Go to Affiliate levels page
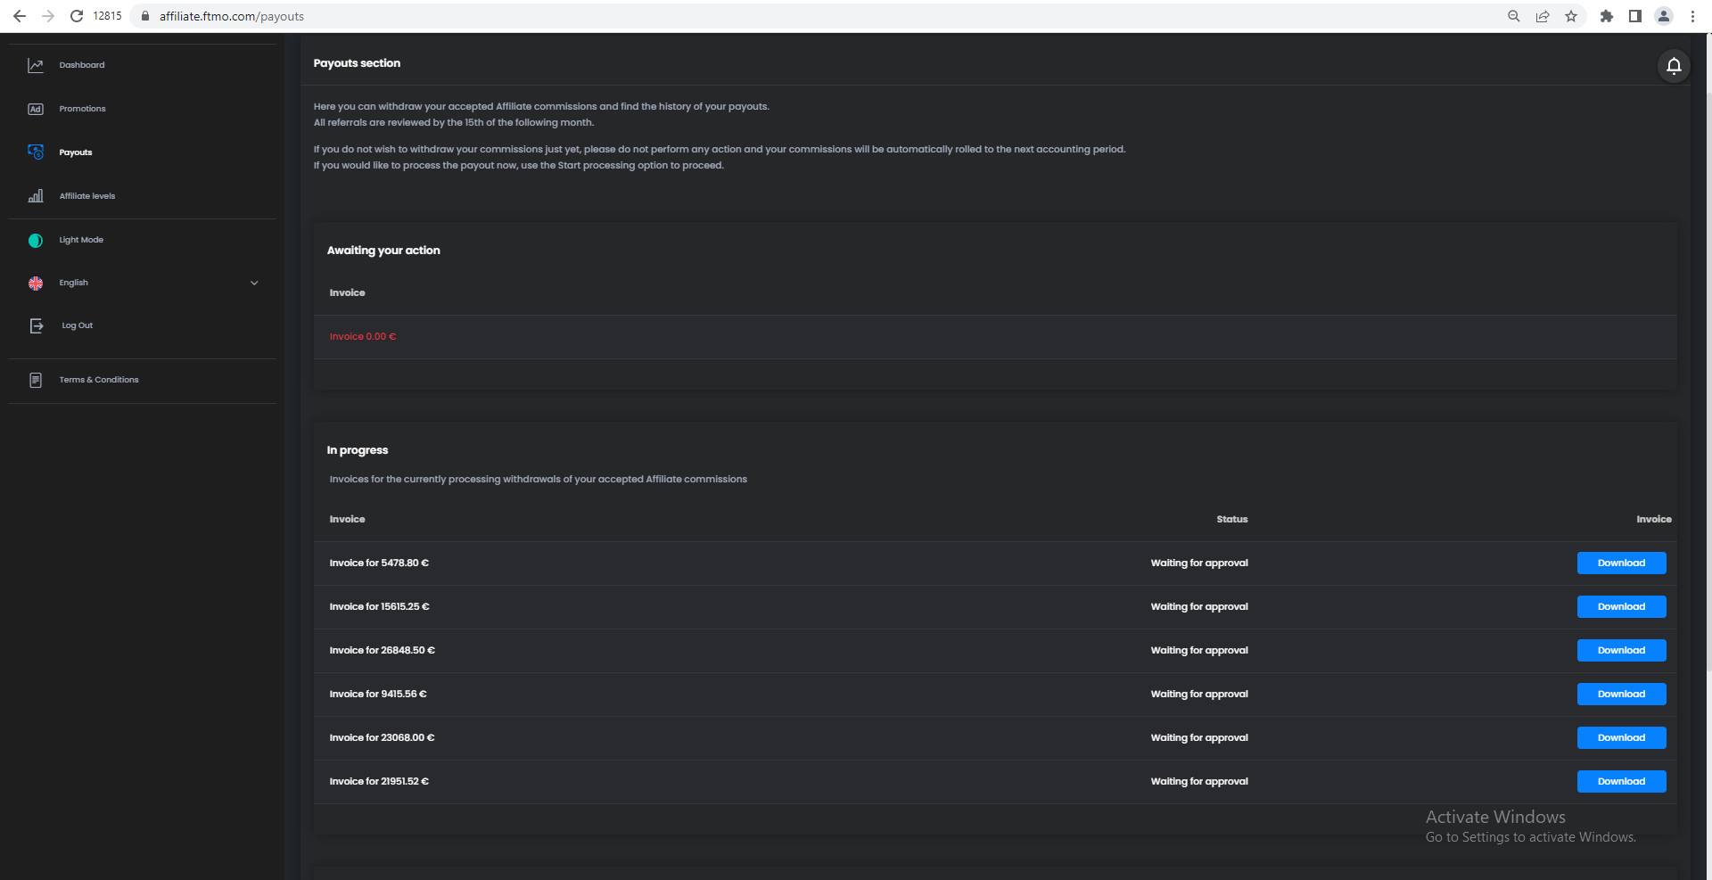The image size is (1712, 880). pyautogui.click(x=87, y=196)
